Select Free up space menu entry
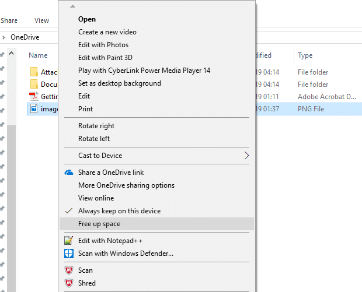Screen dimensions: 362x292 tap(99, 224)
